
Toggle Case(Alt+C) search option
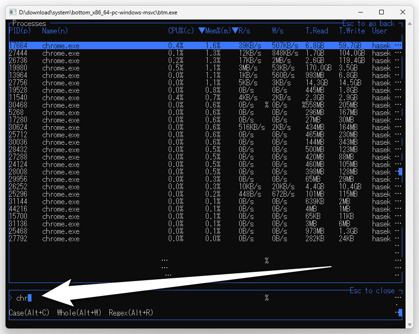tap(29, 313)
